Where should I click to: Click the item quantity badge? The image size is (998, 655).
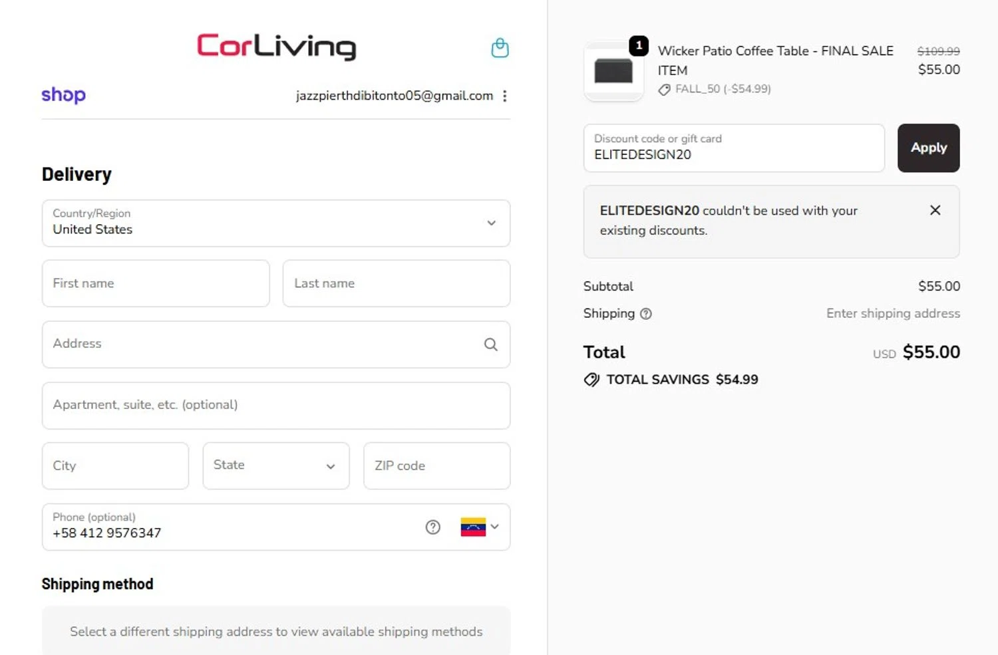(x=639, y=46)
